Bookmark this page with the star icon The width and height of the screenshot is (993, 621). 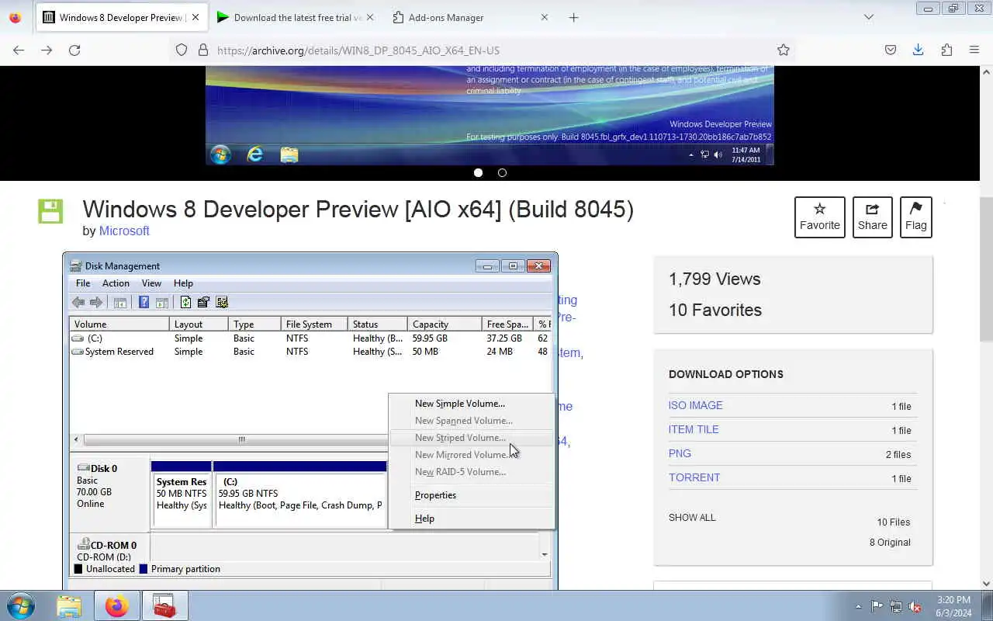point(784,50)
